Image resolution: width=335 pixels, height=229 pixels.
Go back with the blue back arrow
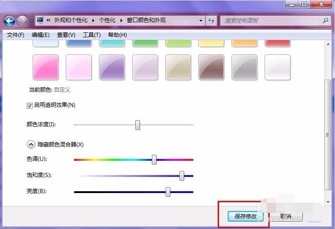9,21
